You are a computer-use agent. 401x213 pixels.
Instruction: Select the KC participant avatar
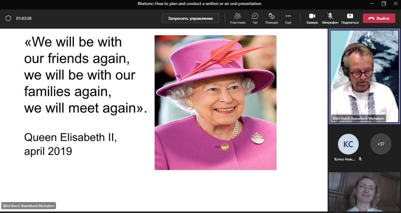click(x=348, y=144)
